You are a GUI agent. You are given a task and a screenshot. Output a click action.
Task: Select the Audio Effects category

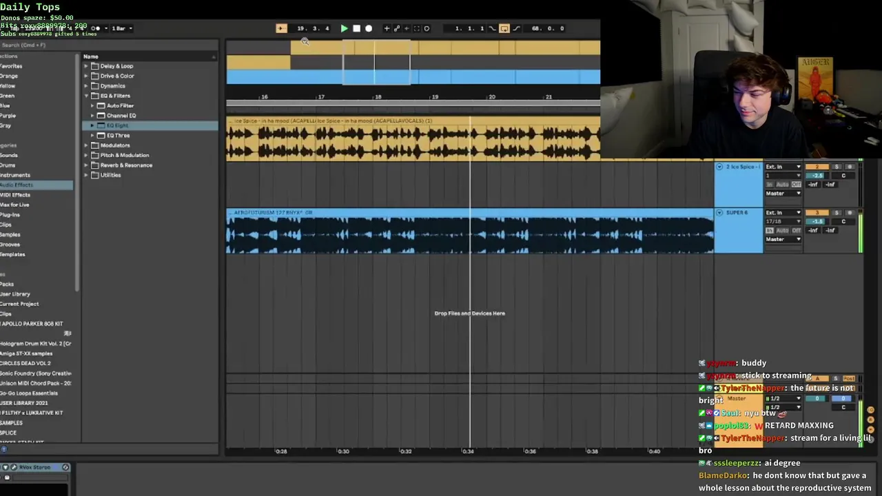pos(36,185)
